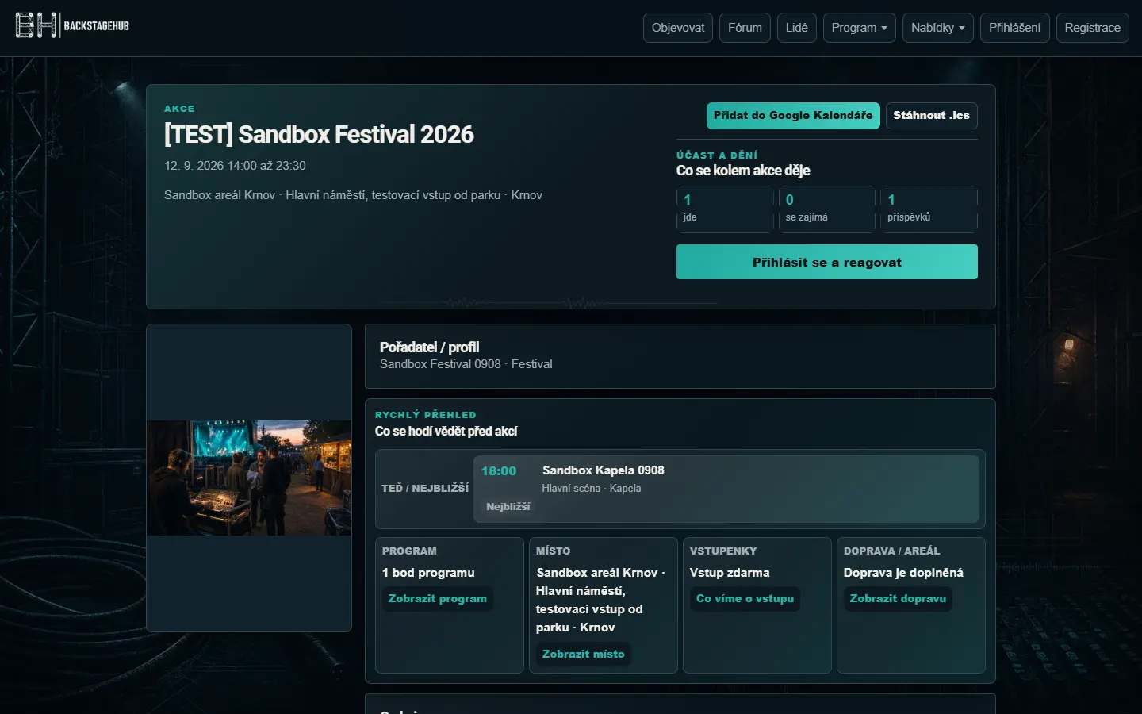
Task: Click 'Sandbox Festival 0908 · Festival' organizer text
Action: pos(466,364)
